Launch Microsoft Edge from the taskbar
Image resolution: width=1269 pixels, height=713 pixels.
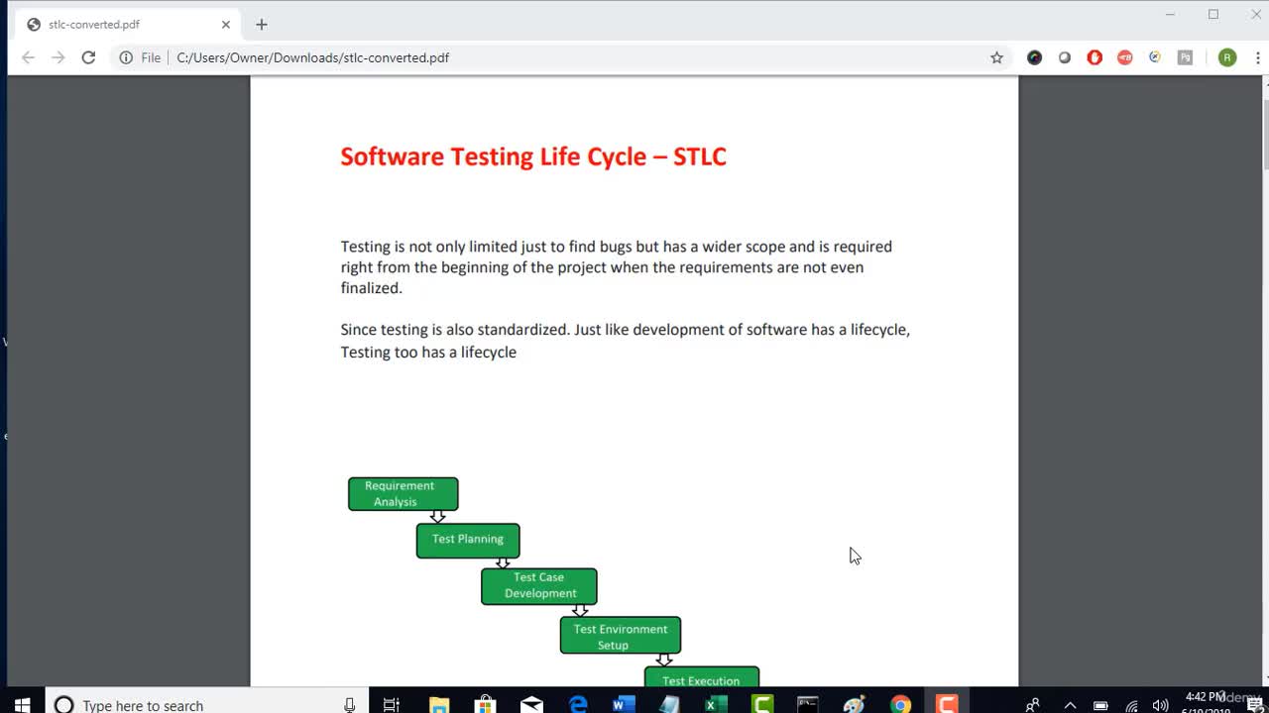(x=578, y=705)
